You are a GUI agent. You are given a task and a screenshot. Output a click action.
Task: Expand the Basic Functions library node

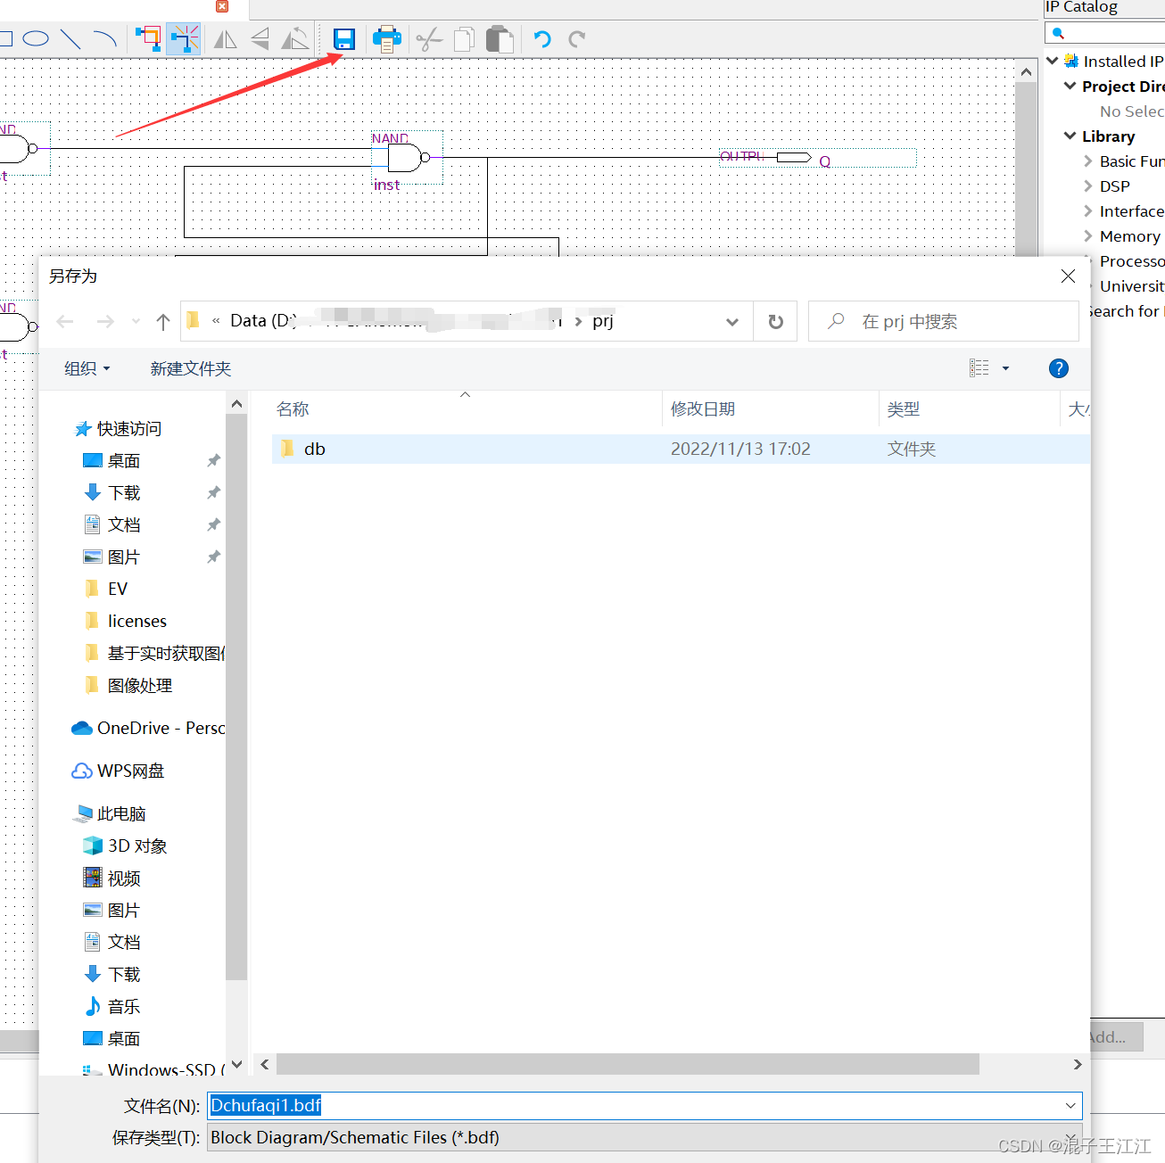[1087, 161]
